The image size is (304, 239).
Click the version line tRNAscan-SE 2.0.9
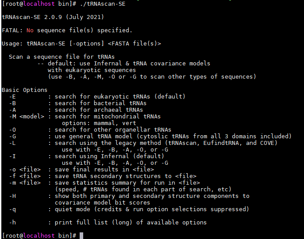[53, 17]
